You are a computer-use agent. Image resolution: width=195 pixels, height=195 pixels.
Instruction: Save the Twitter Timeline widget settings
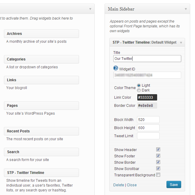[174, 184]
